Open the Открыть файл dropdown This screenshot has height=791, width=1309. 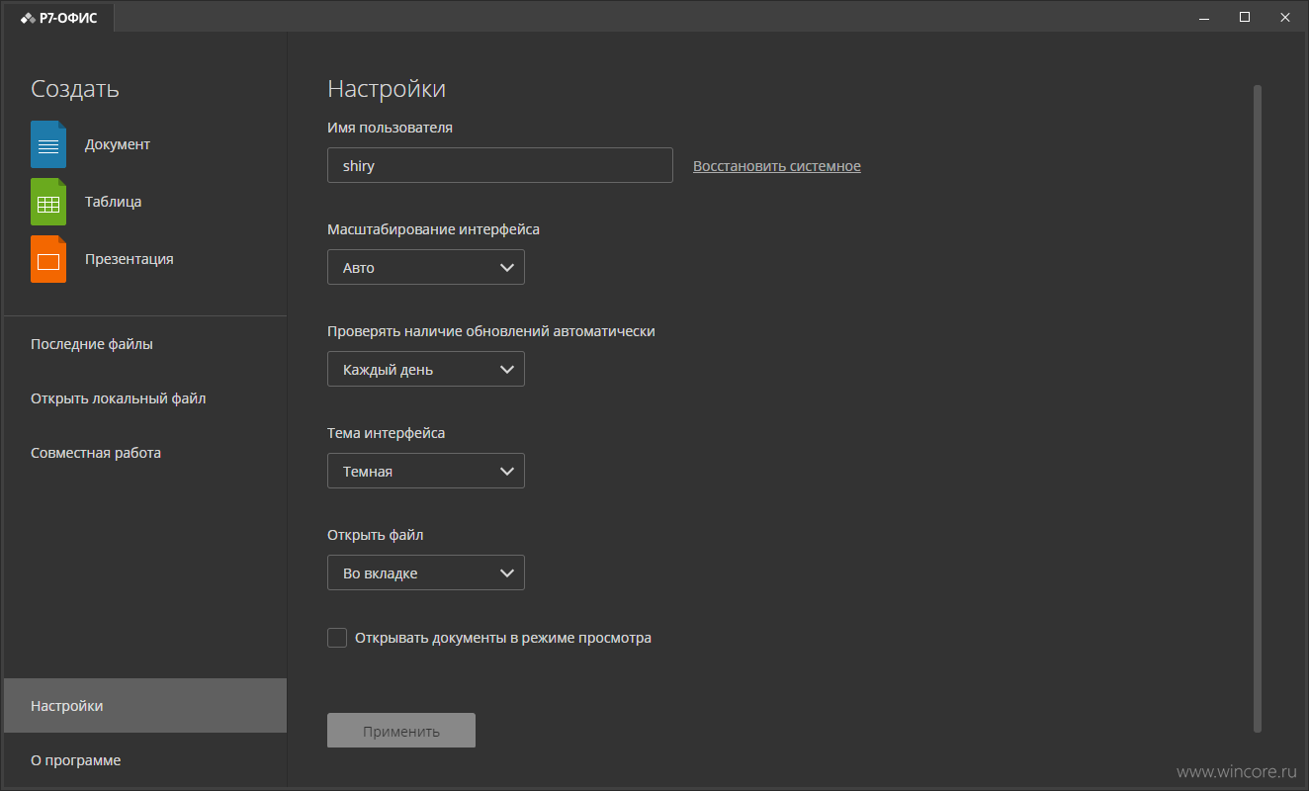pyautogui.click(x=426, y=572)
